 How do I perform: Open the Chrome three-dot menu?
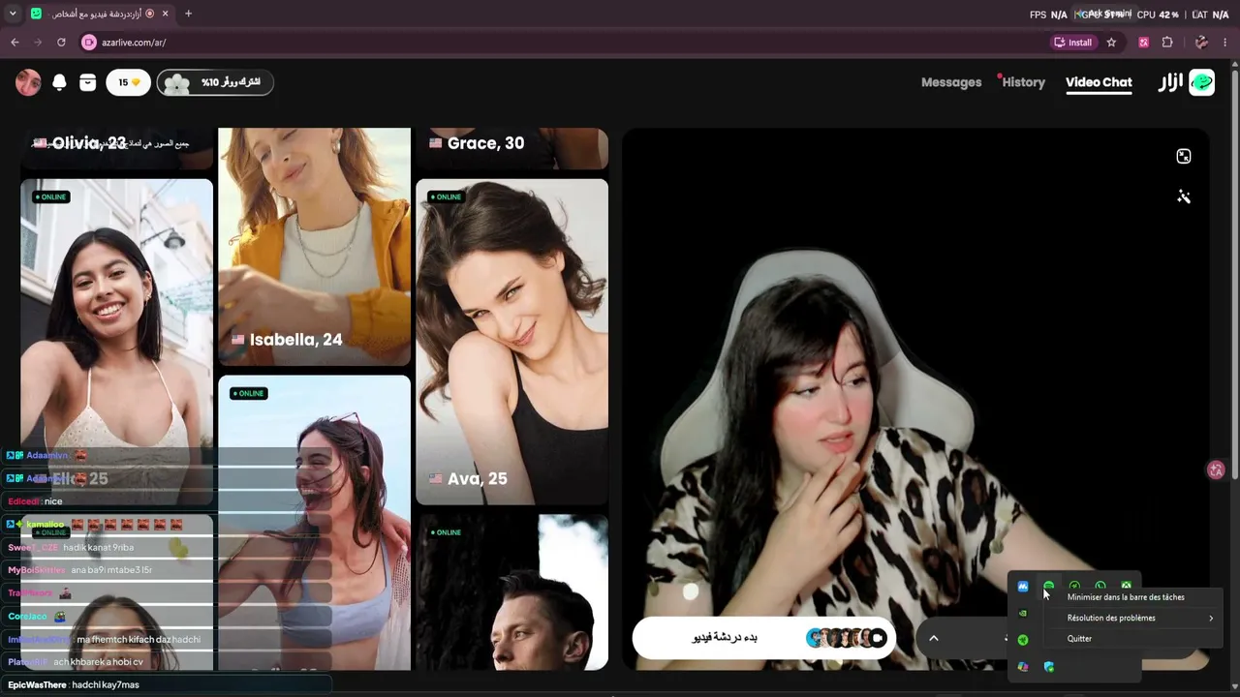pyautogui.click(x=1225, y=43)
